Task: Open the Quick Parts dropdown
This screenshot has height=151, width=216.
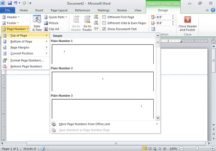Action: click(56, 17)
